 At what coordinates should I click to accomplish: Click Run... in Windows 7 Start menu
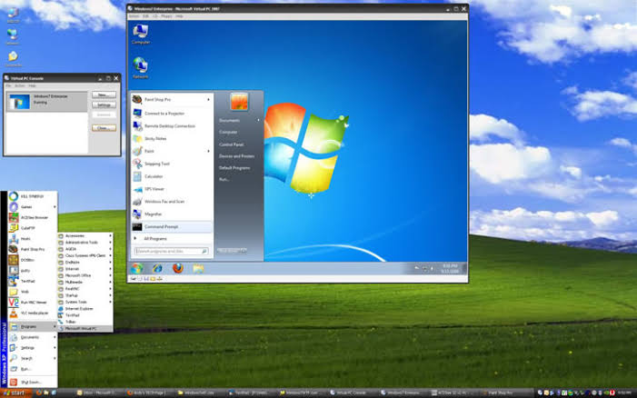(x=224, y=179)
